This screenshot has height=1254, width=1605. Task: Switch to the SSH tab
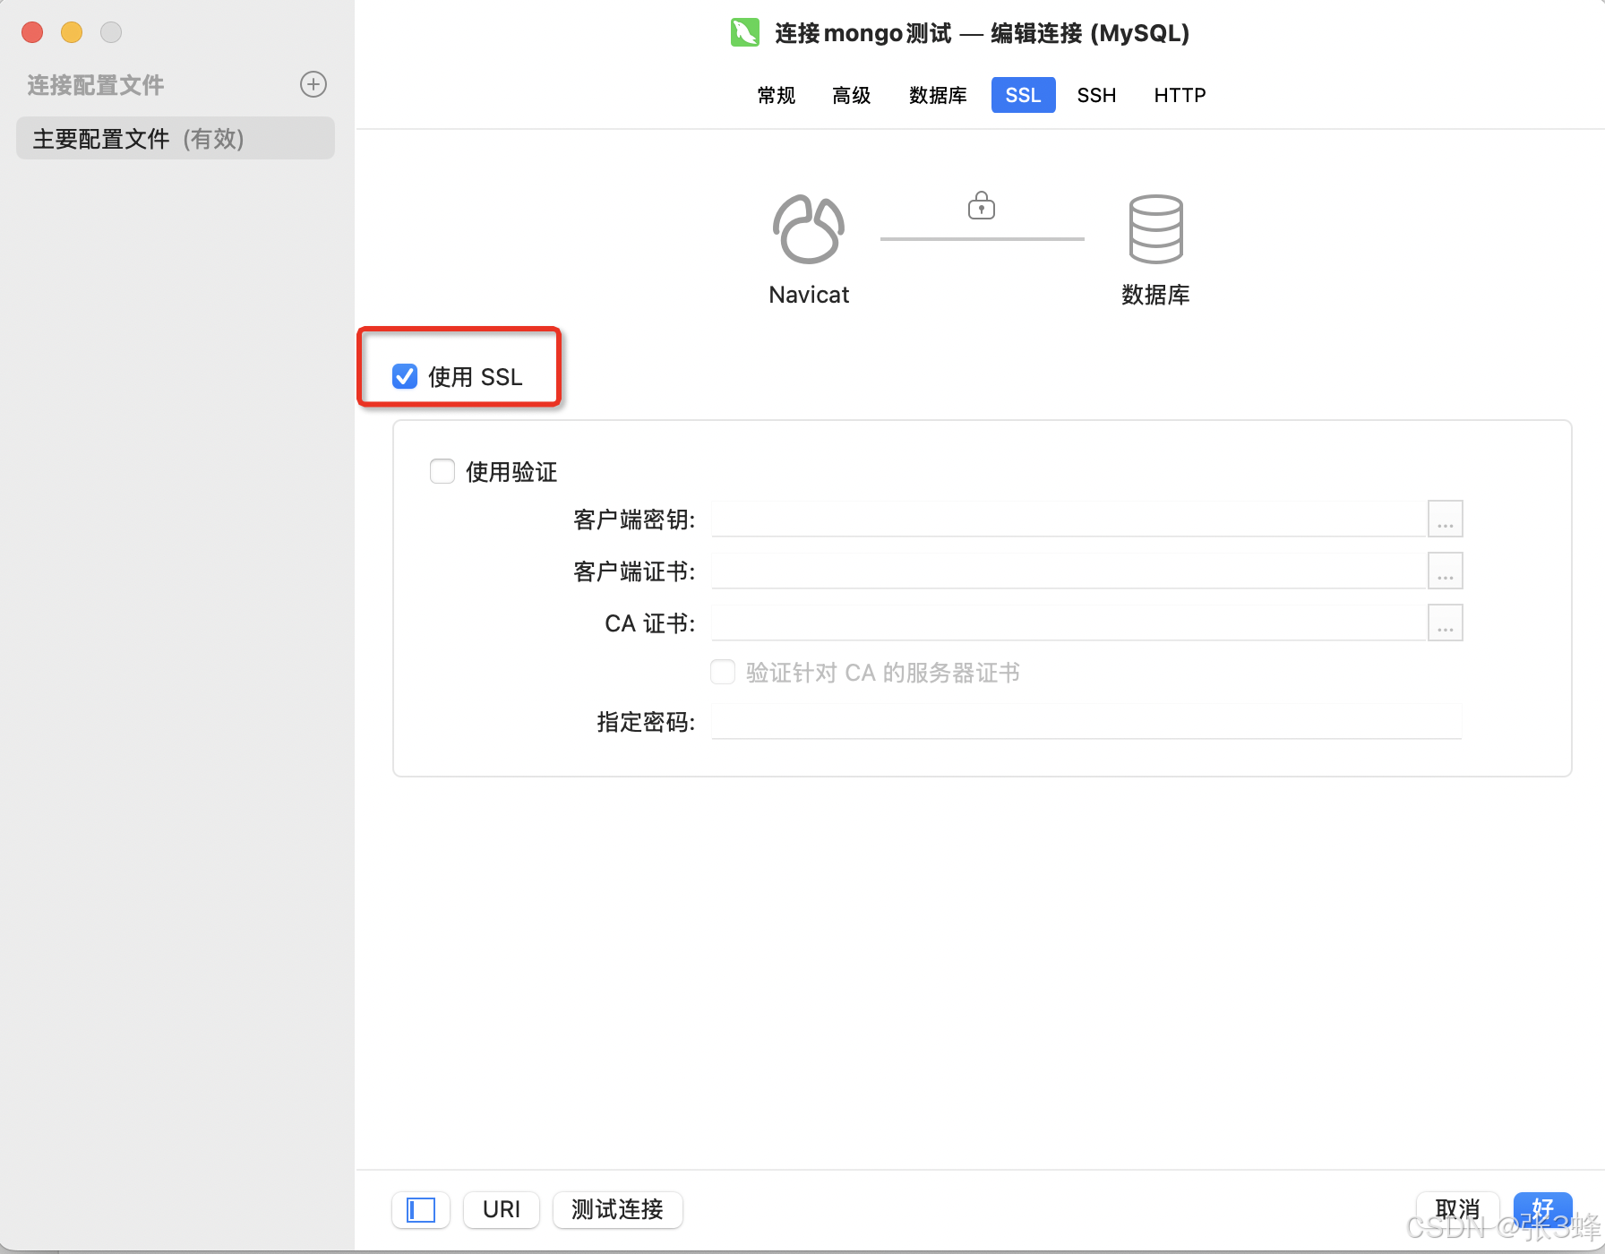(1096, 95)
